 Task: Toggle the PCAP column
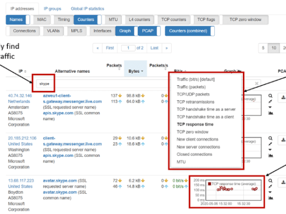pyautogui.click(x=149, y=31)
